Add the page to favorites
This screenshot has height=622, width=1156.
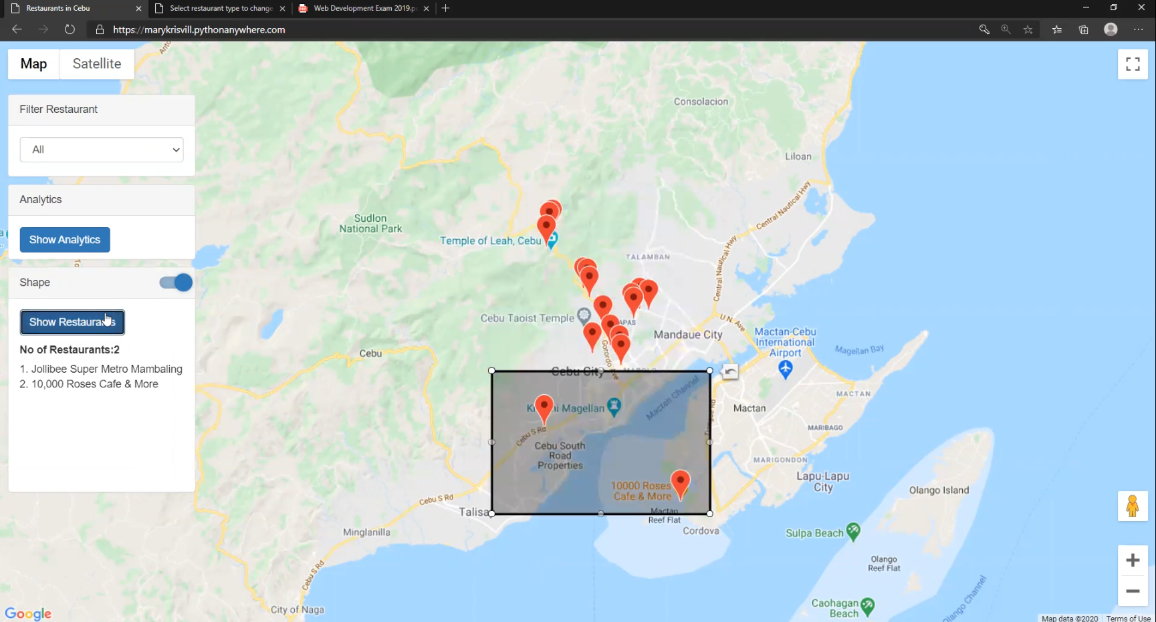[x=1028, y=29]
